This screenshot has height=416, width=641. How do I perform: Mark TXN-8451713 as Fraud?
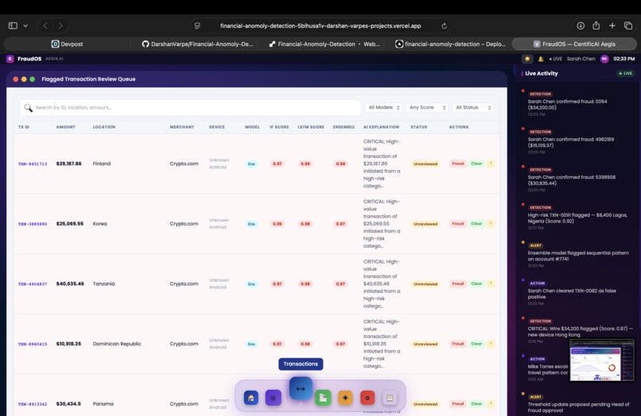pos(458,164)
